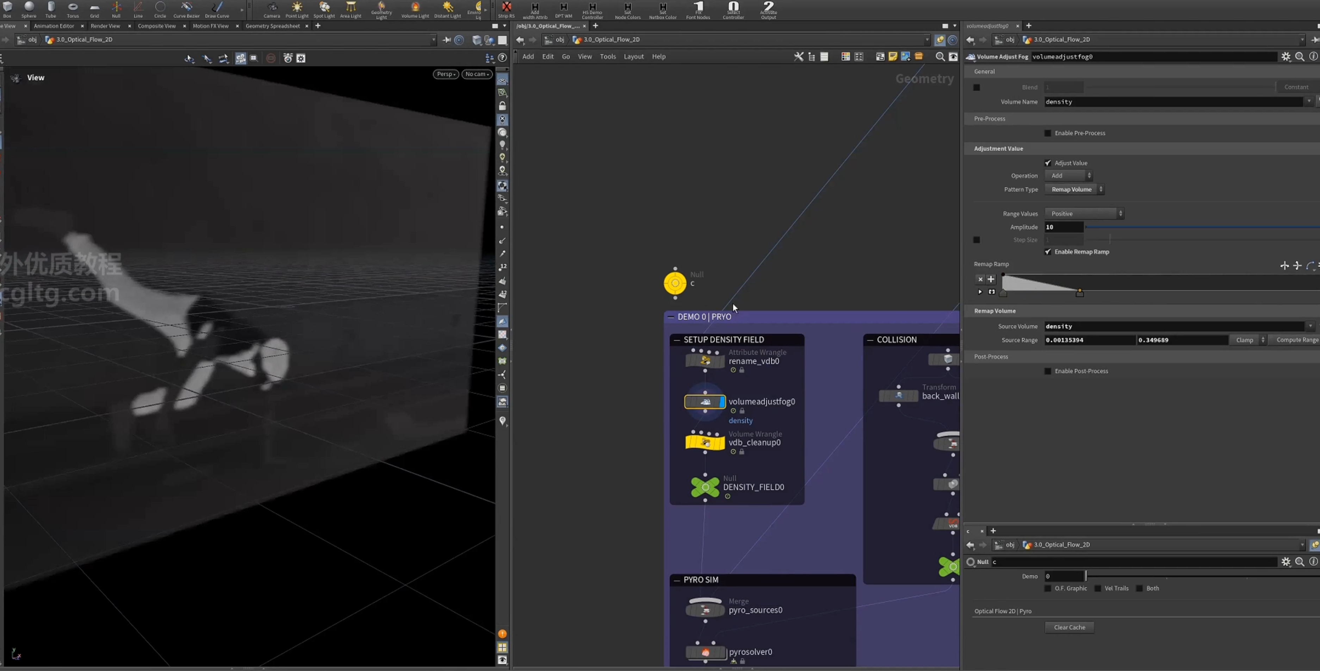Image resolution: width=1320 pixels, height=671 pixels.
Task: Open the Tools menu in network editor
Action: [x=607, y=57]
